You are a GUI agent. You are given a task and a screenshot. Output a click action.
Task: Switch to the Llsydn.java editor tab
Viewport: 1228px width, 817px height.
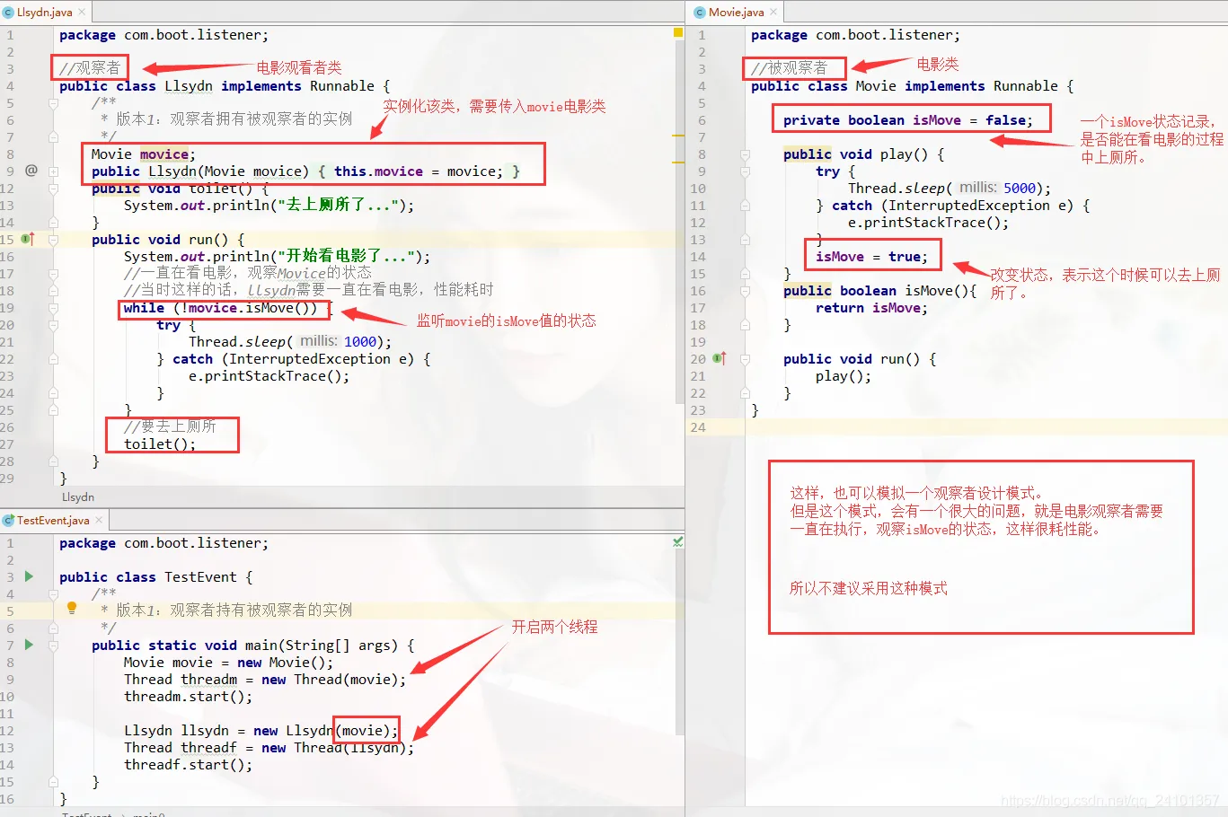44,12
